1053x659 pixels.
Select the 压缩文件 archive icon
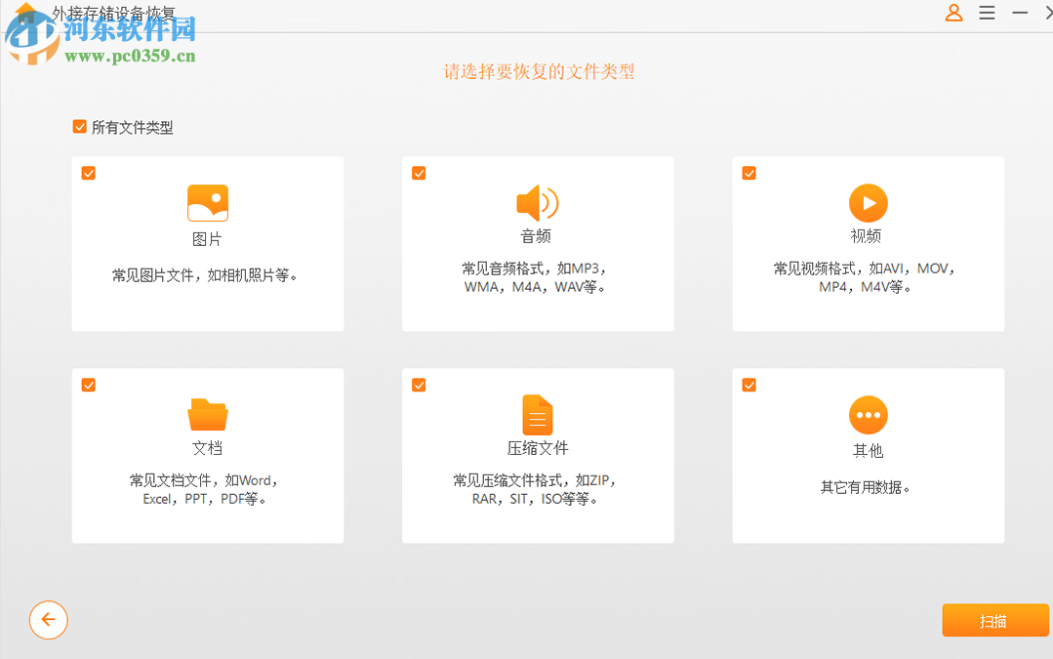click(537, 415)
